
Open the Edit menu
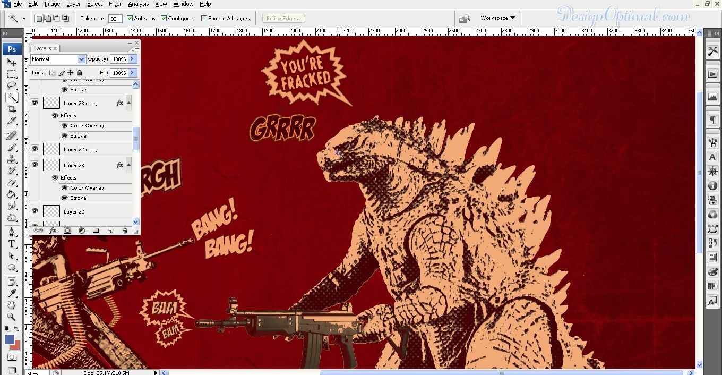click(x=33, y=4)
